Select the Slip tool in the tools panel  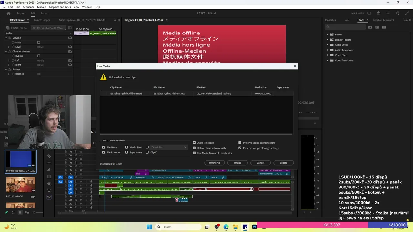49,163
